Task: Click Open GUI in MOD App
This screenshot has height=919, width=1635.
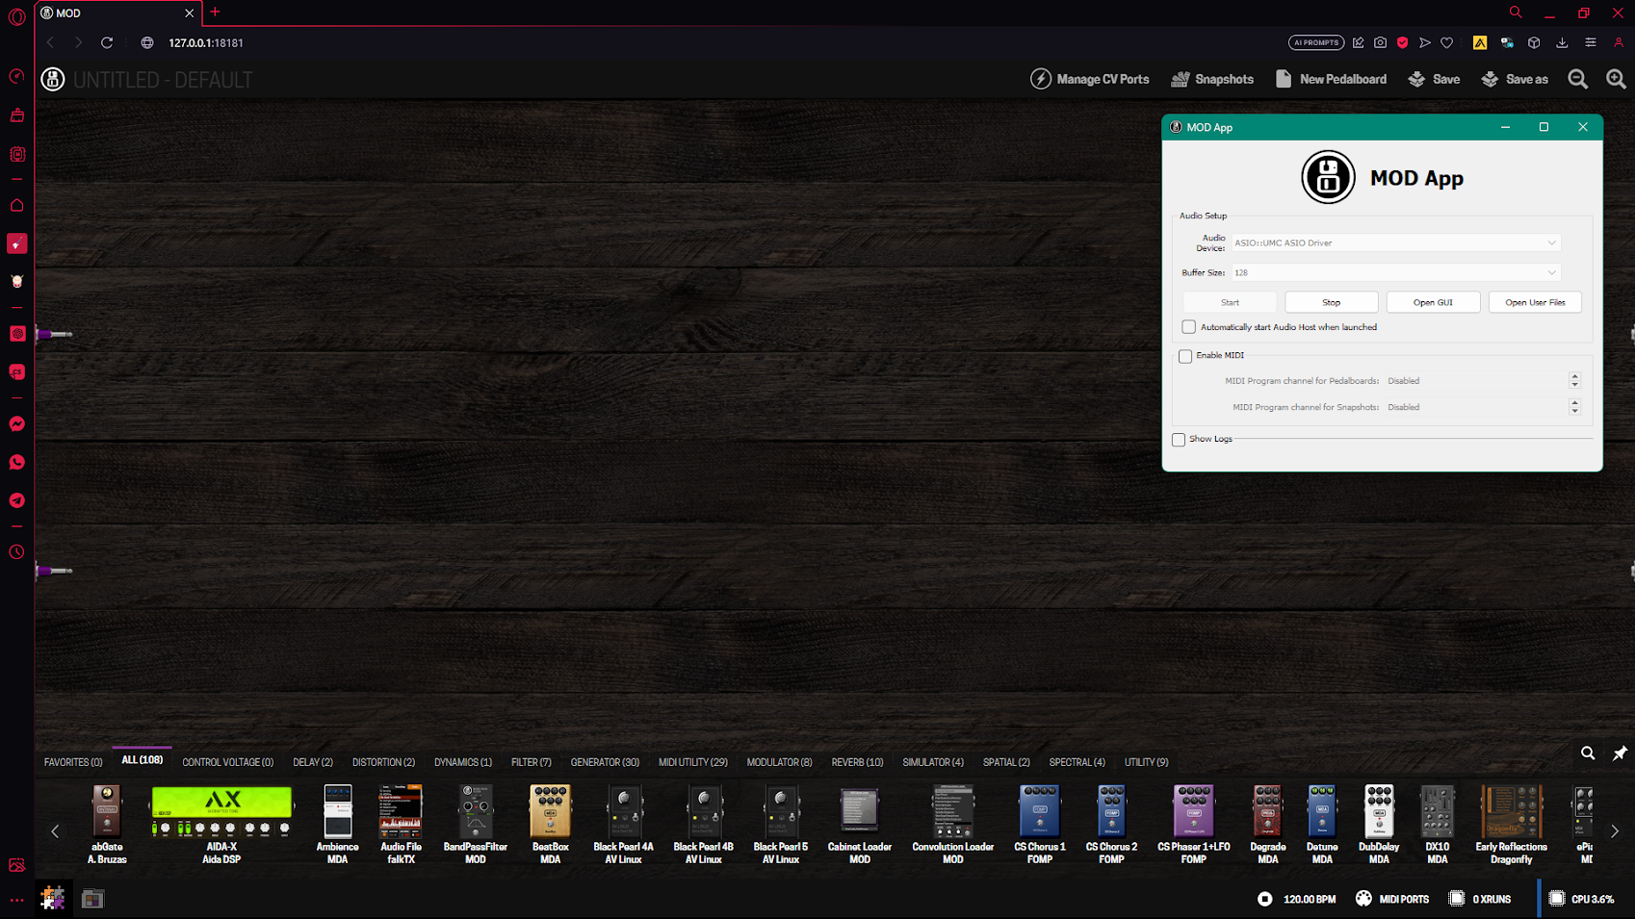Action: (1433, 302)
